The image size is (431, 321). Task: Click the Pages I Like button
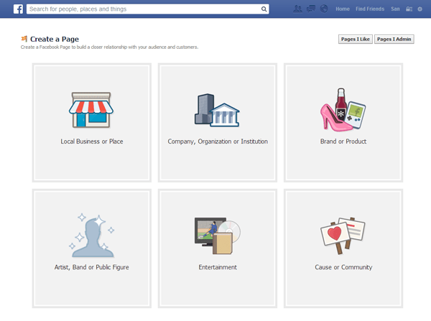[x=355, y=39]
